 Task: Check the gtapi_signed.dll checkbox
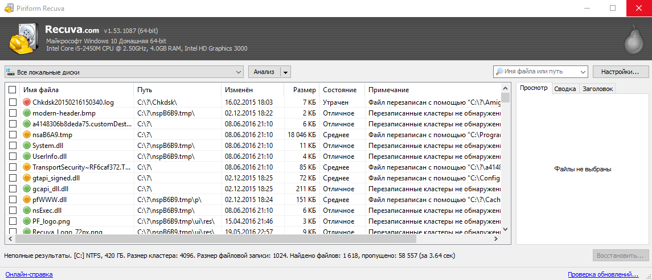click(x=13, y=178)
